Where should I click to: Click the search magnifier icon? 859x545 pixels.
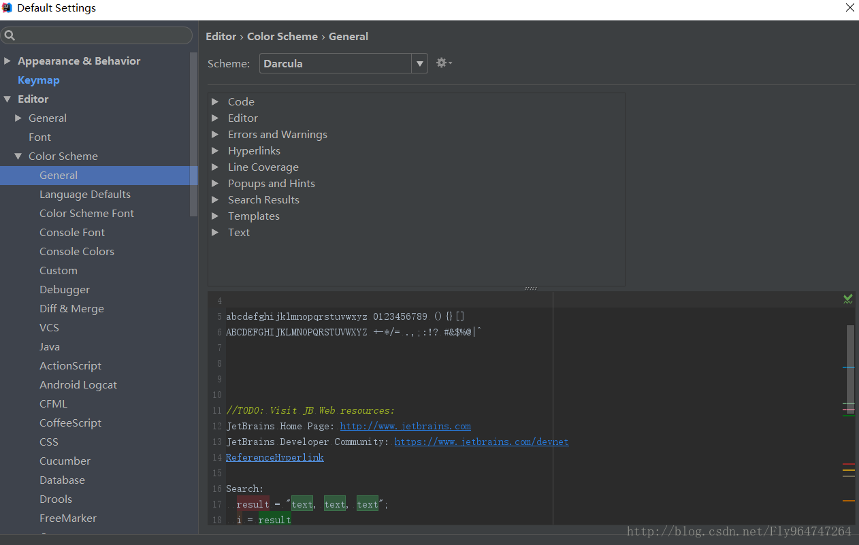(10, 35)
